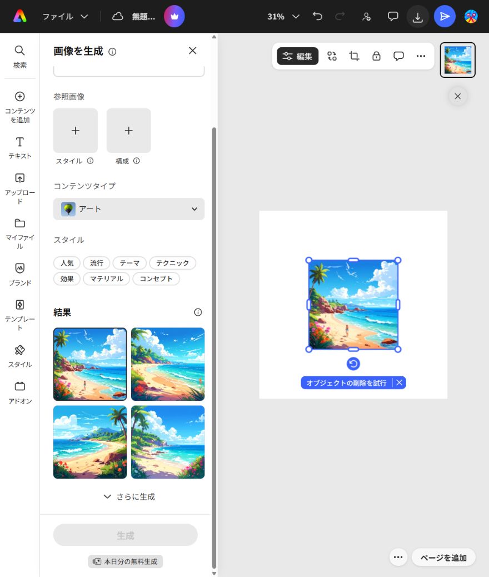Image resolution: width=489 pixels, height=577 pixels.
Task: Select the 効果 style chip
Action: coord(67,279)
